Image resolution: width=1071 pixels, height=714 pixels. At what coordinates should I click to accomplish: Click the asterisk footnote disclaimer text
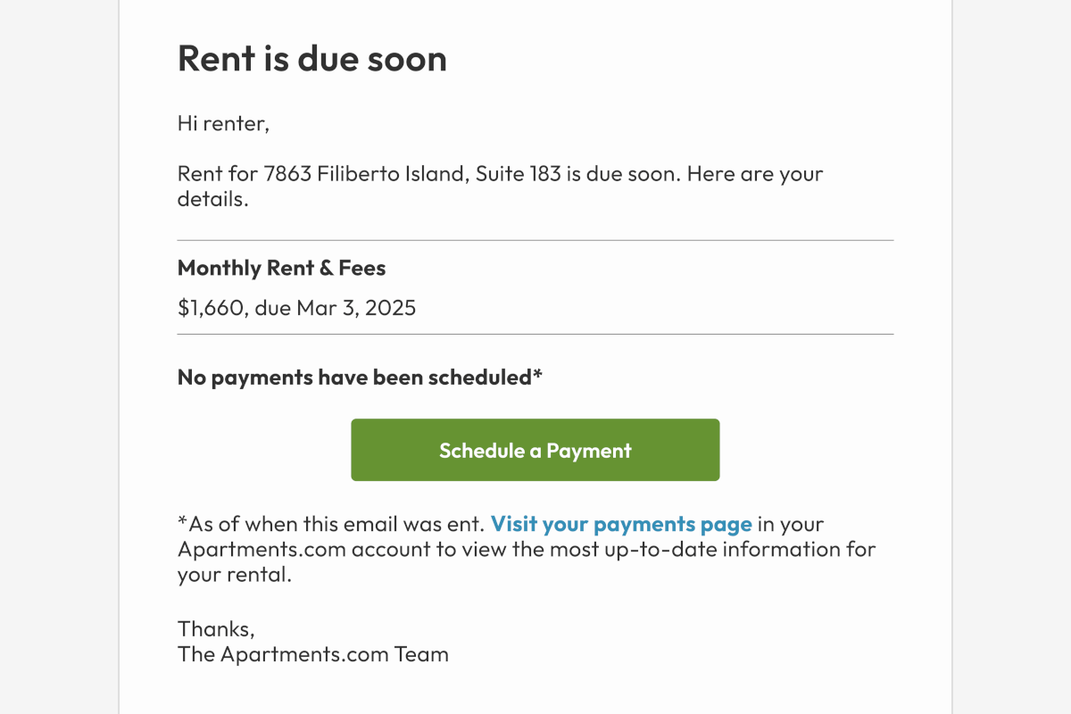click(x=328, y=524)
